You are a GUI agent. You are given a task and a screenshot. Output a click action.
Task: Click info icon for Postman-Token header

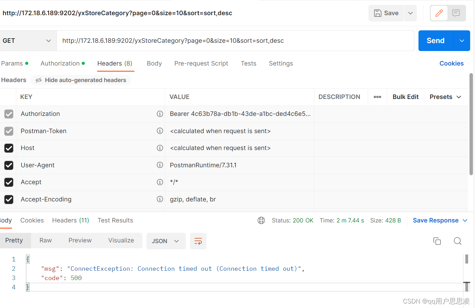coord(160,131)
